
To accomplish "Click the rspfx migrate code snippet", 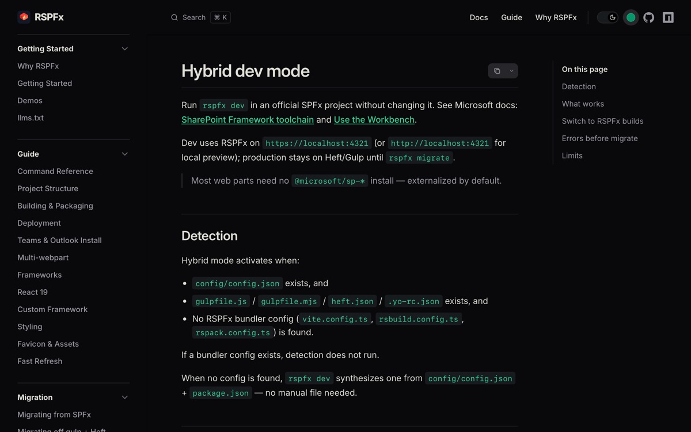I will tap(419, 158).
